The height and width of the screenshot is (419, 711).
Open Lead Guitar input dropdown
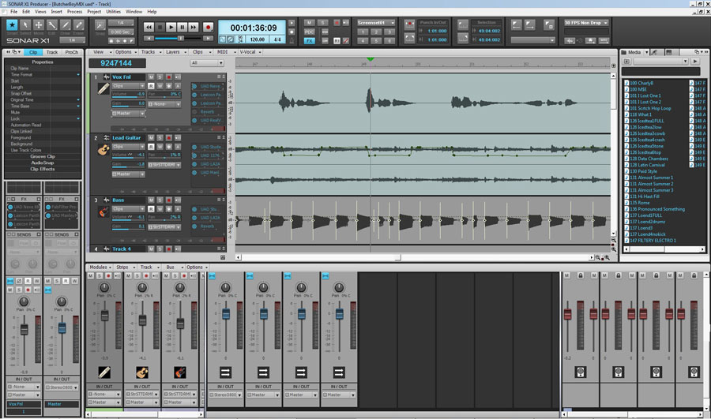pos(164,165)
